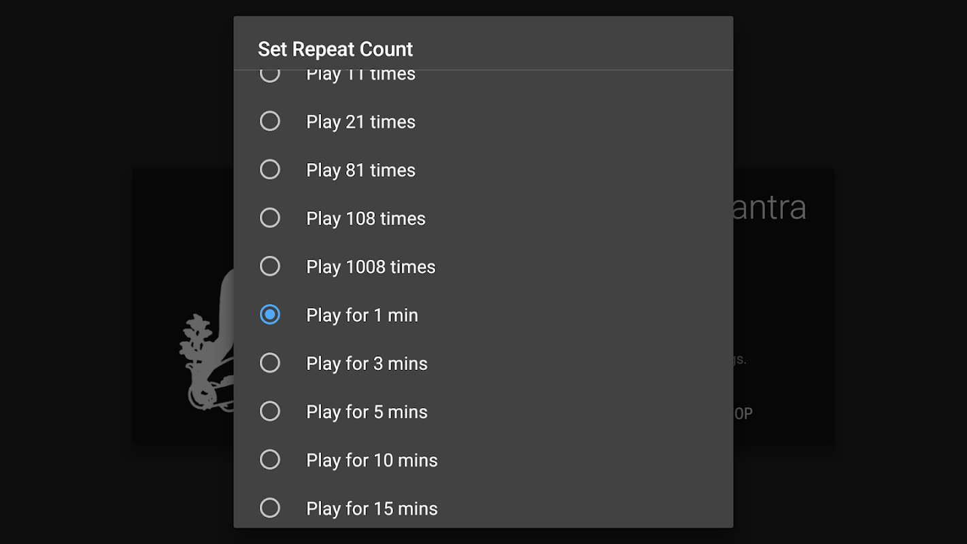Viewport: 967px width, 544px height.
Task: Select 'Play for 3 mins' radio circle
Action: coord(270,362)
